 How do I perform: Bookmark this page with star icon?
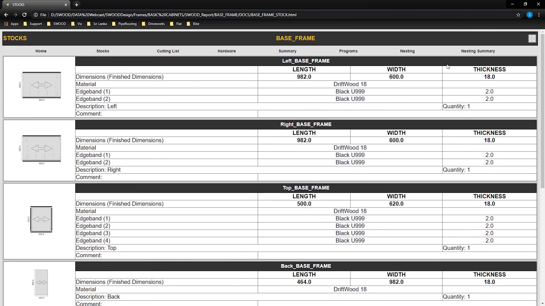[518, 15]
